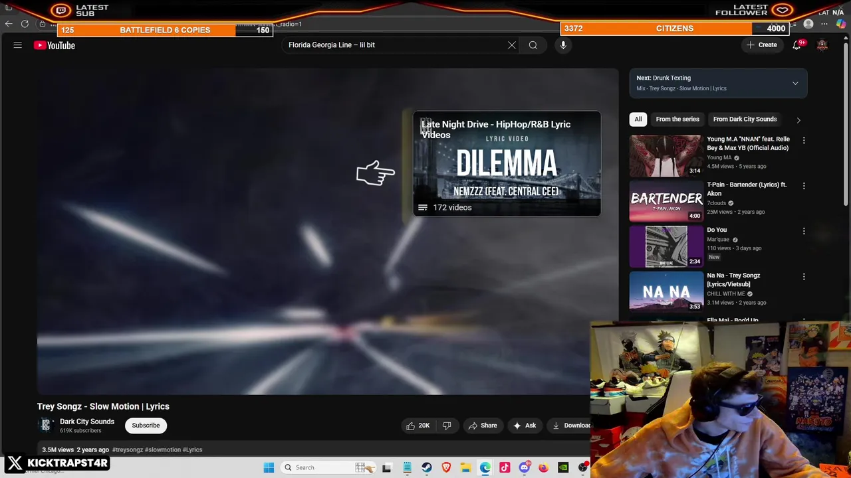Open the YouTube hamburger guide menu
The height and width of the screenshot is (478, 851).
click(18, 45)
